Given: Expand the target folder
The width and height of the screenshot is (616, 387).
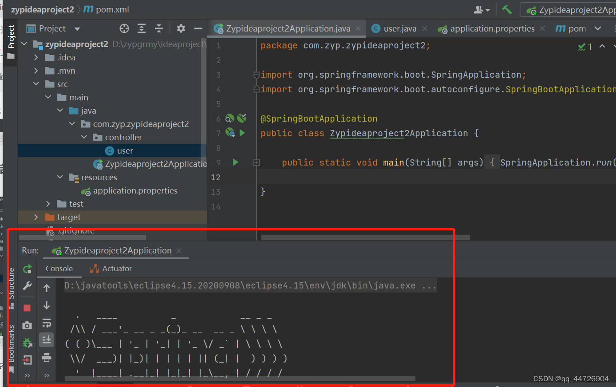Looking at the screenshot, I should [x=36, y=217].
